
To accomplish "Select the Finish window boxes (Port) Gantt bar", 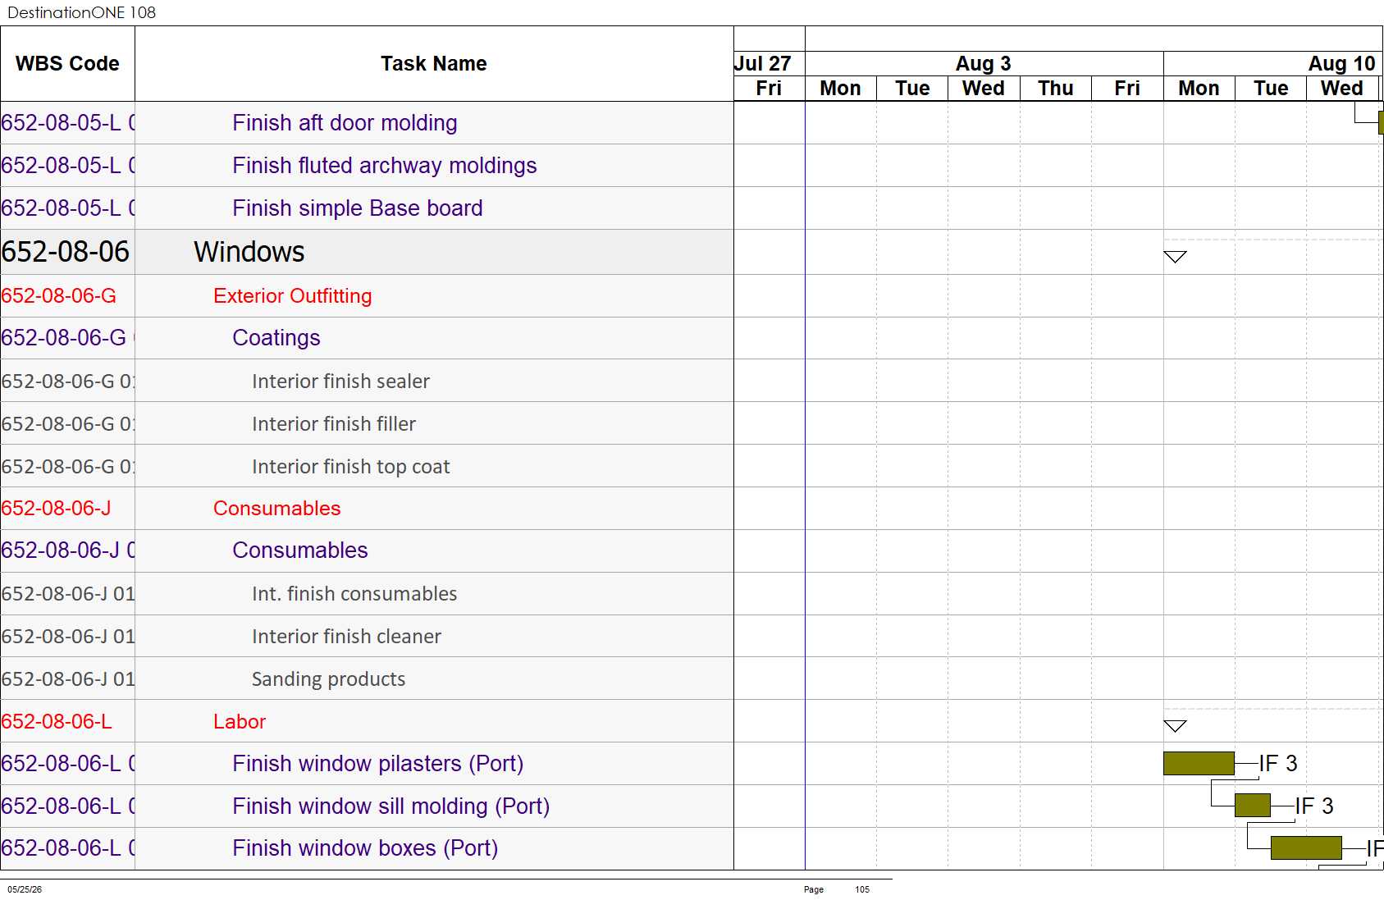I will point(1306,847).
